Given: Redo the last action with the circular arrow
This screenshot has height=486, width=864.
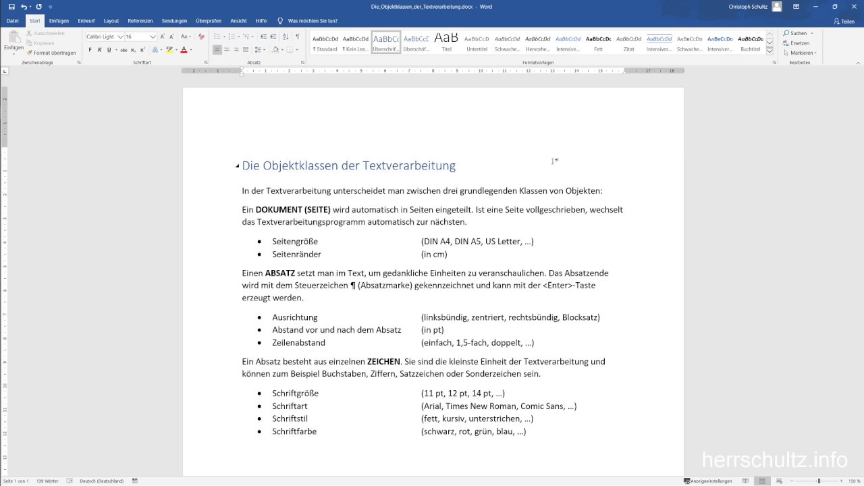Looking at the screenshot, I should pos(38,7).
